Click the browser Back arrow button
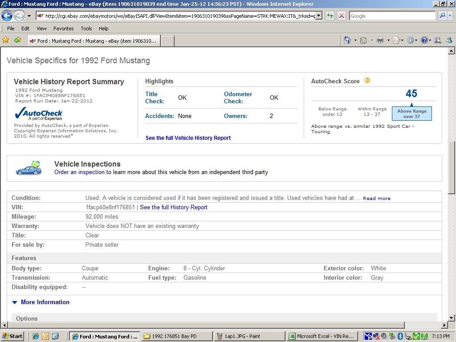This screenshot has height=342, width=456. (x=7, y=16)
